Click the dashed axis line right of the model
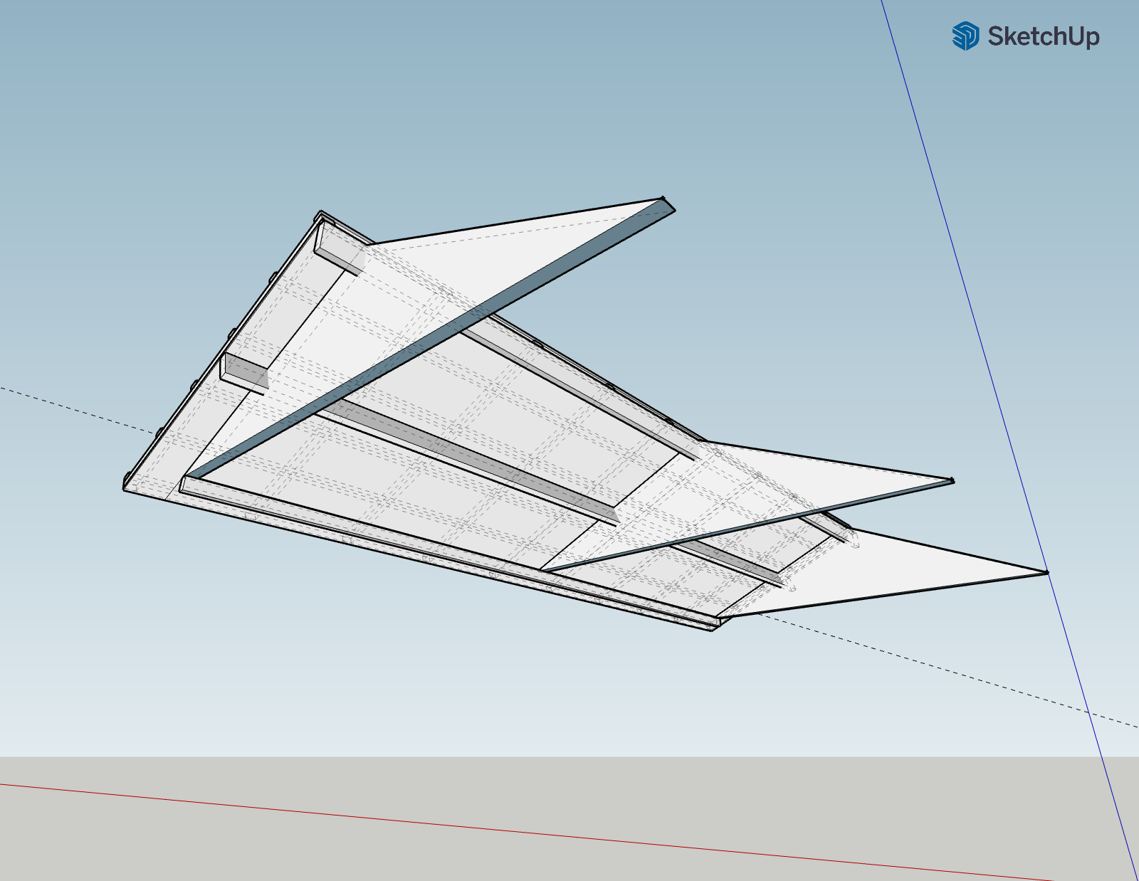 [925, 663]
